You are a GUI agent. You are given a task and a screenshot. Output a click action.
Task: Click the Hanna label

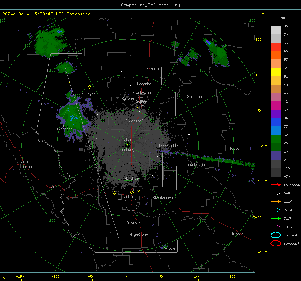tap(234, 149)
